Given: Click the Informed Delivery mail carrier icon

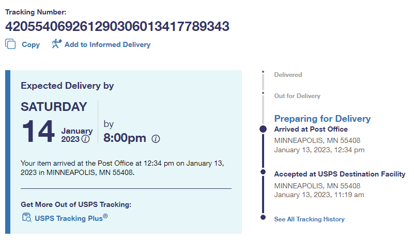Looking at the screenshot, I should 56,44.
